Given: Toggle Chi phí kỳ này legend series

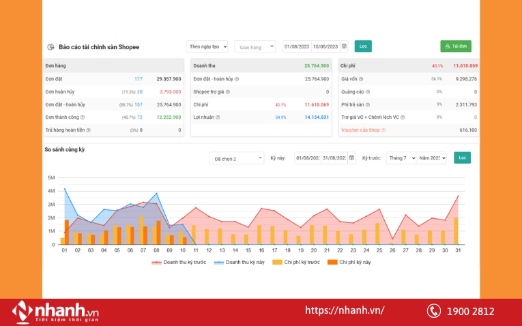Looking at the screenshot, I should 349,262.
